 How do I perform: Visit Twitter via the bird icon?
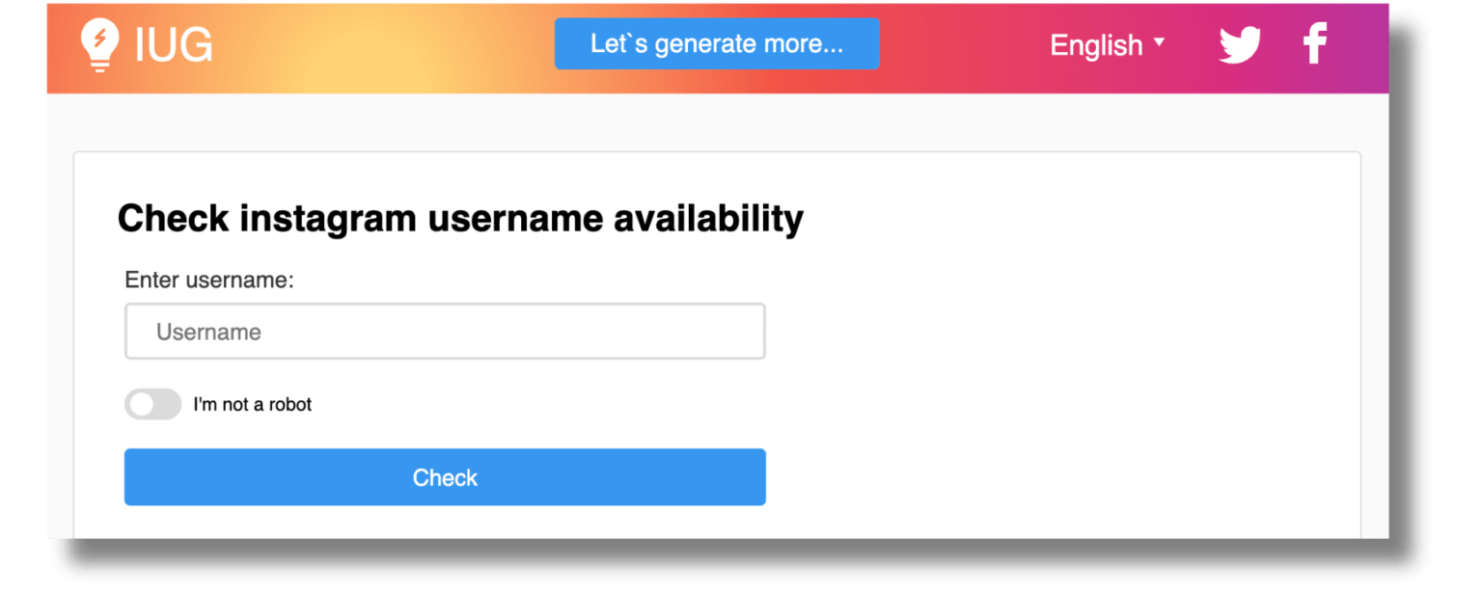click(1239, 43)
